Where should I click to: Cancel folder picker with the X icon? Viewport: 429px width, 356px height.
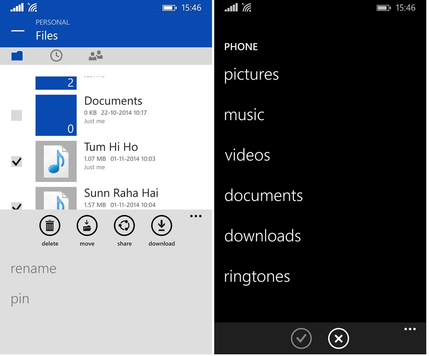[x=338, y=339]
